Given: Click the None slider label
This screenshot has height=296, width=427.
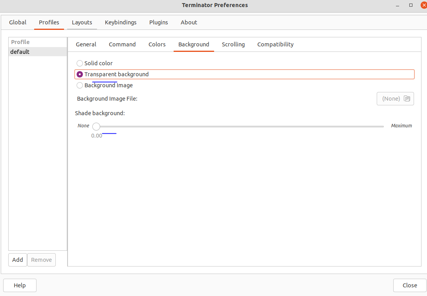Looking at the screenshot, I should (83, 126).
